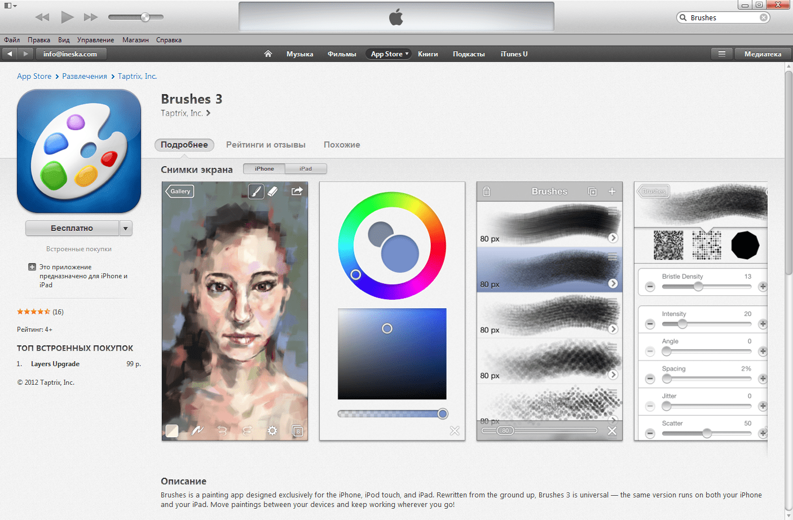Click the gear settings icon in first screenshot

pos(272,431)
